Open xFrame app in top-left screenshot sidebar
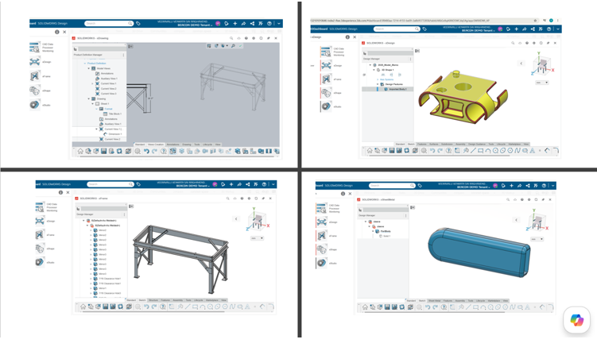Screen dimensions: 597x347 (x=35, y=76)
